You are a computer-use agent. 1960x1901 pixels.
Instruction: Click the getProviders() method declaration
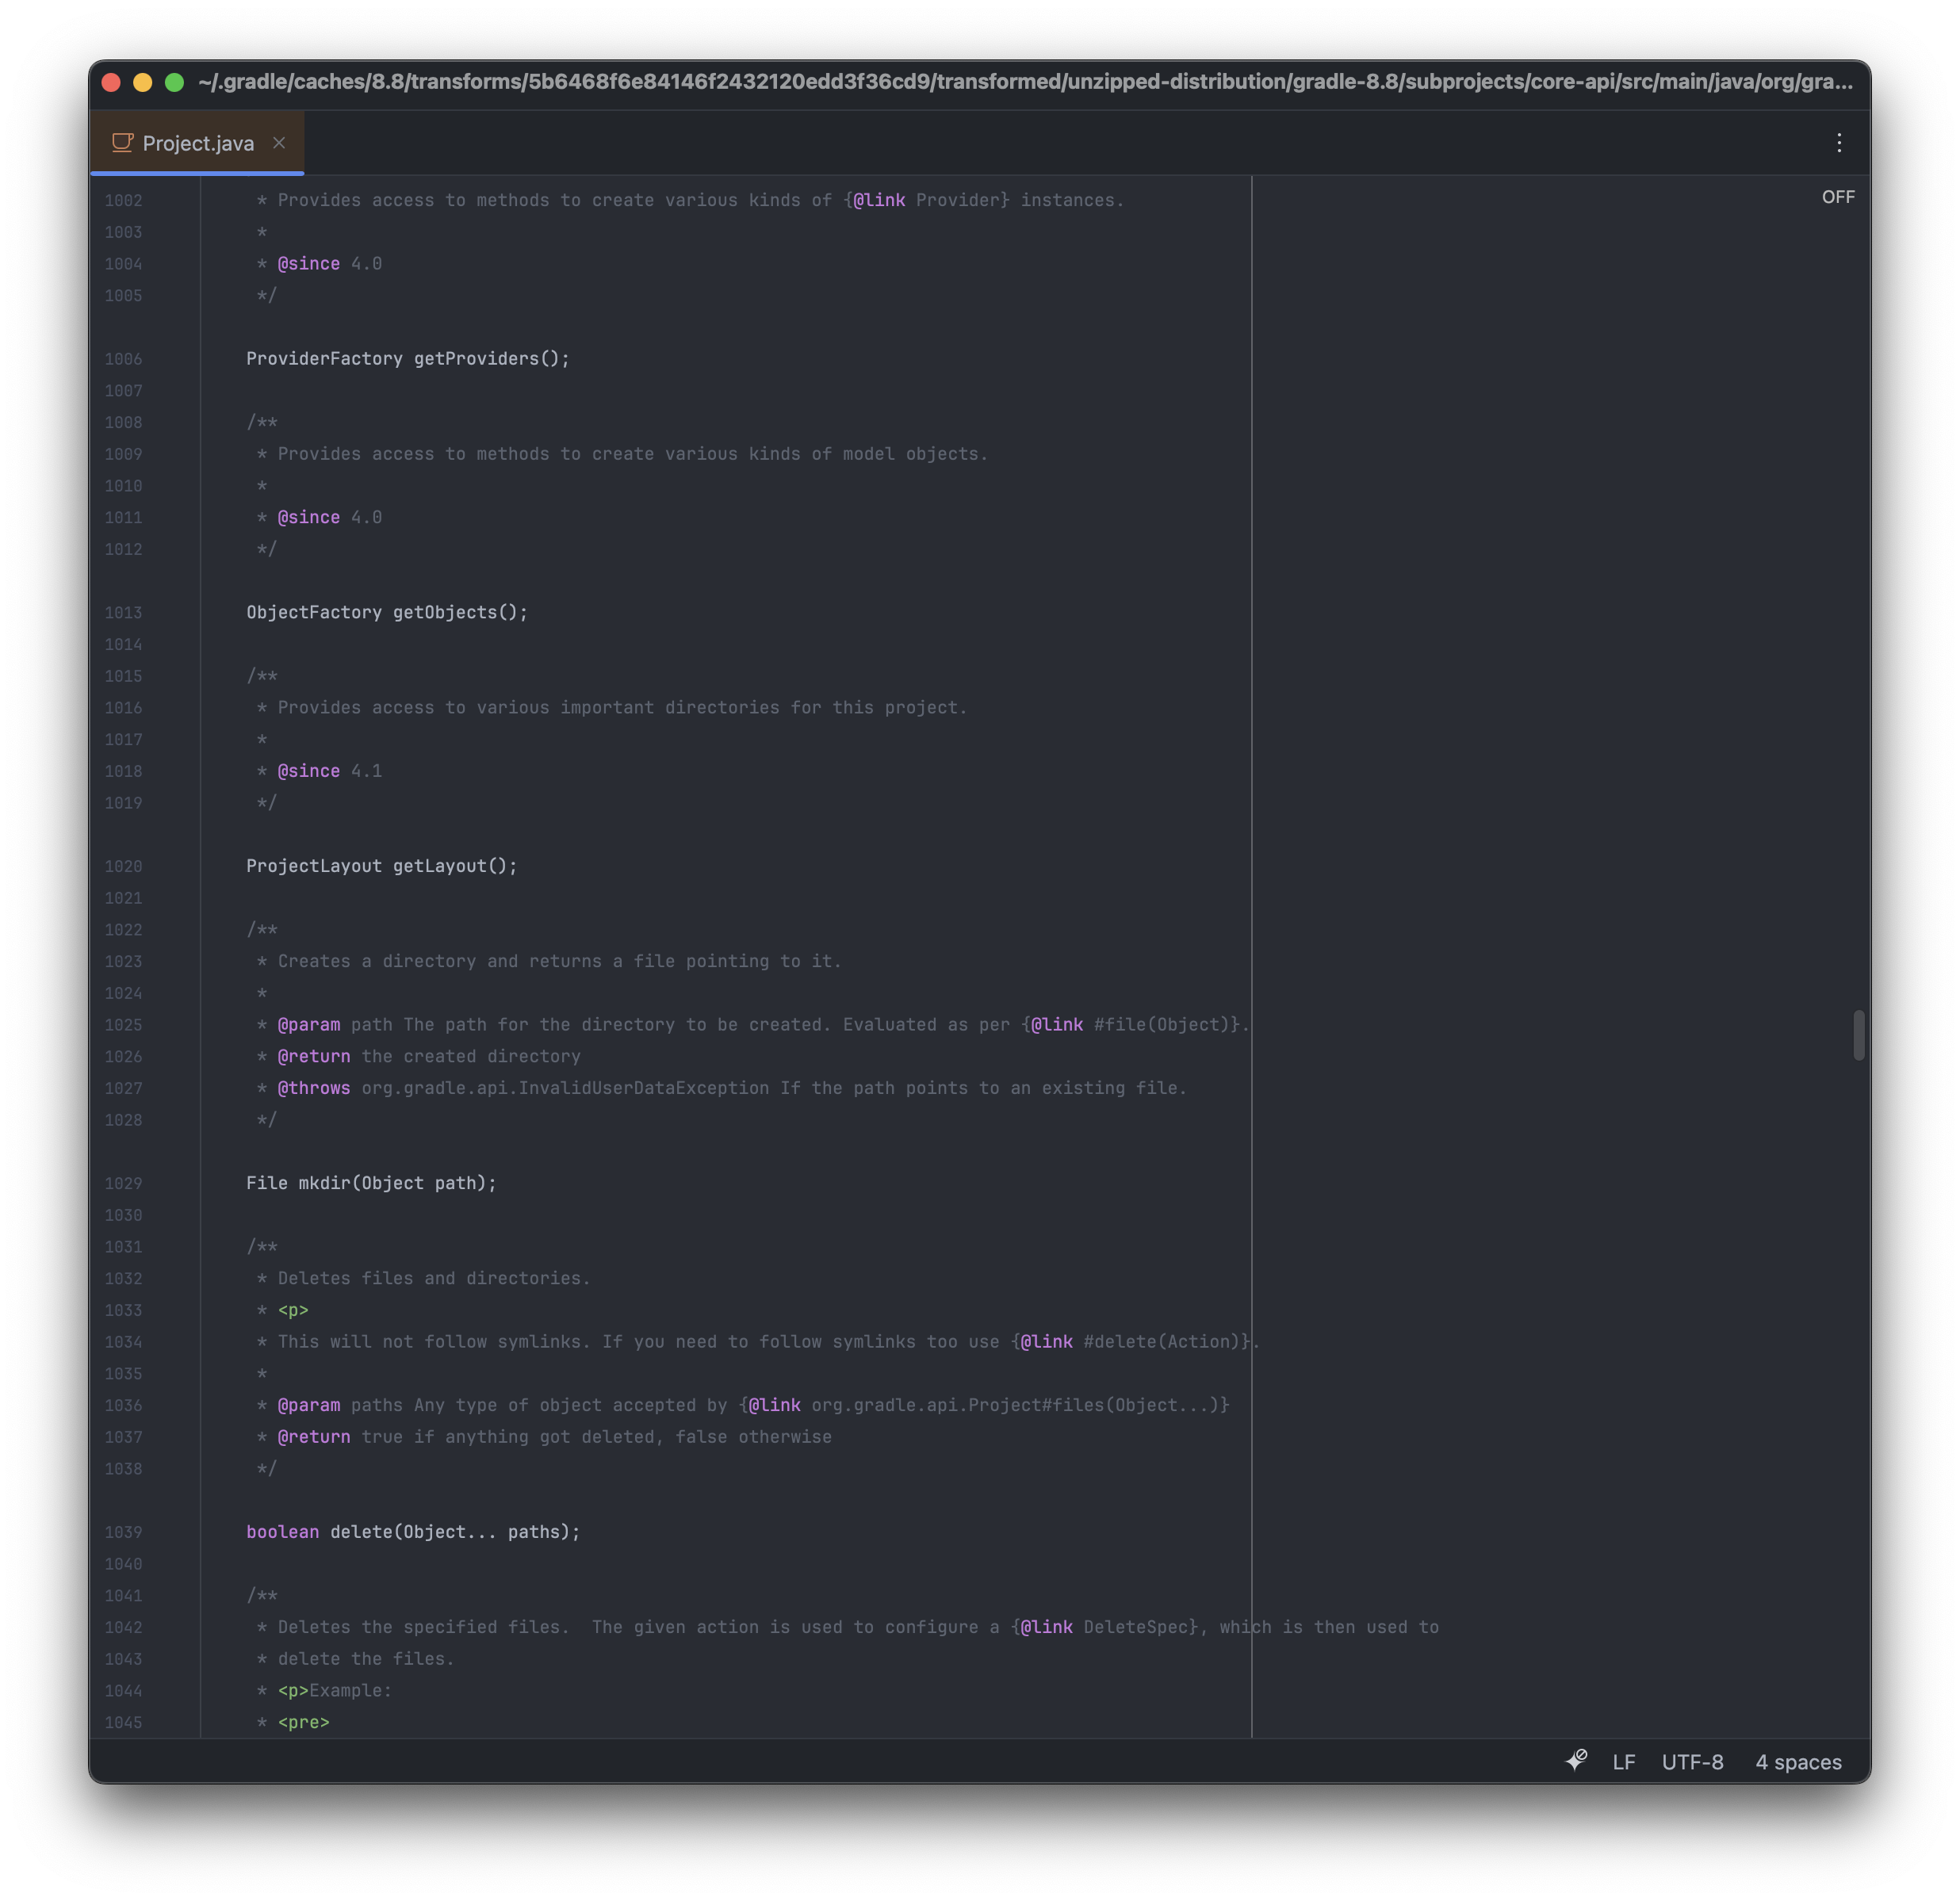pyautogui.click(x=491, y=359)
